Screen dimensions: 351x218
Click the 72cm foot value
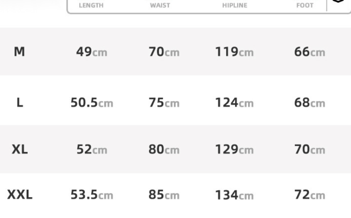(x=310, y=195)
